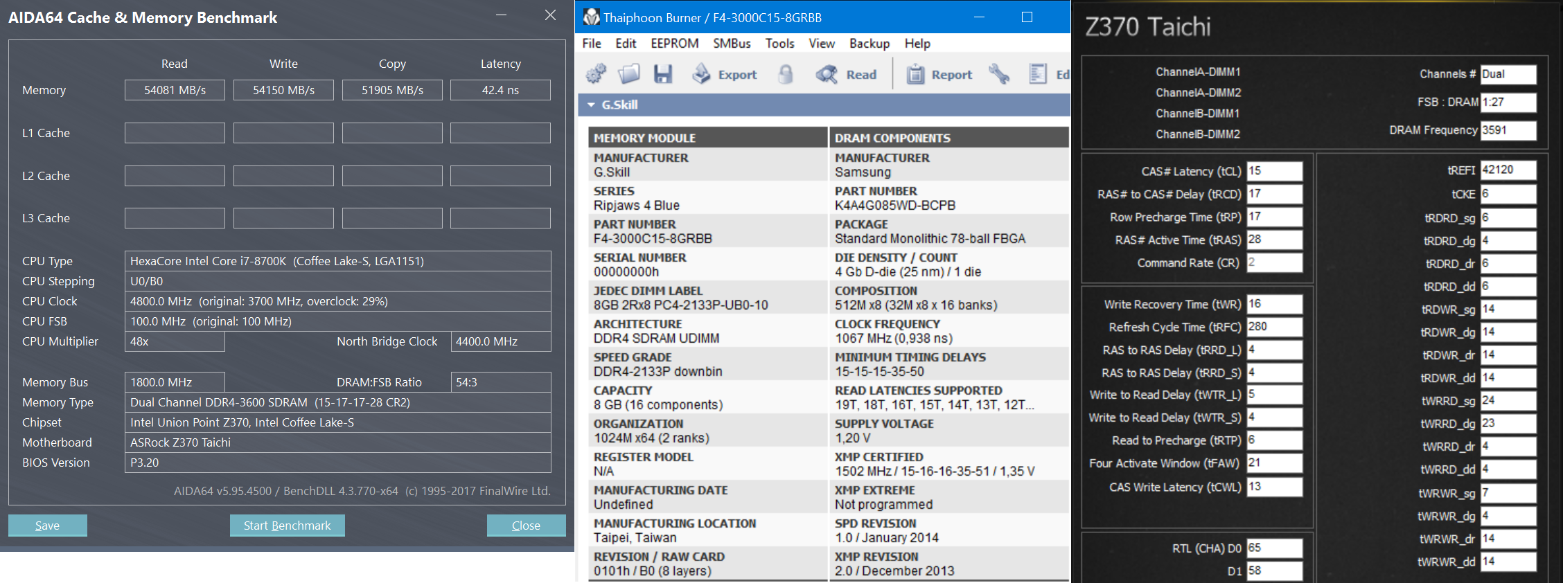This screenshot has width=1563, height=583.
Task: Minimize the AIDA64 Cache & Memory Benchmark window
Action: coord(501,15)
